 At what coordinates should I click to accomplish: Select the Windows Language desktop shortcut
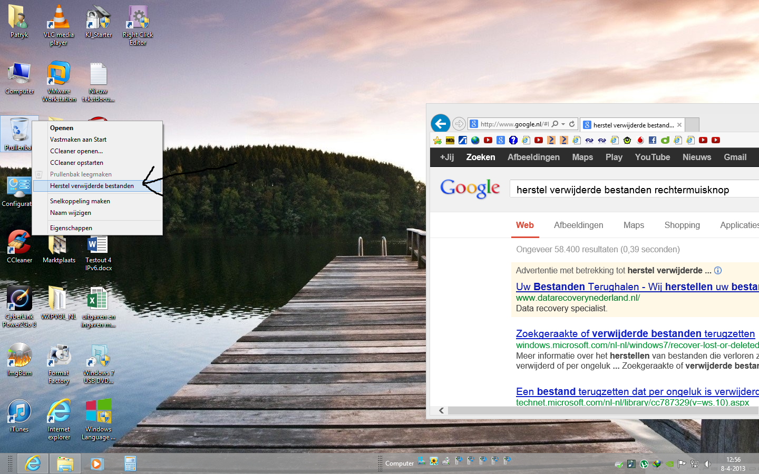99,419
